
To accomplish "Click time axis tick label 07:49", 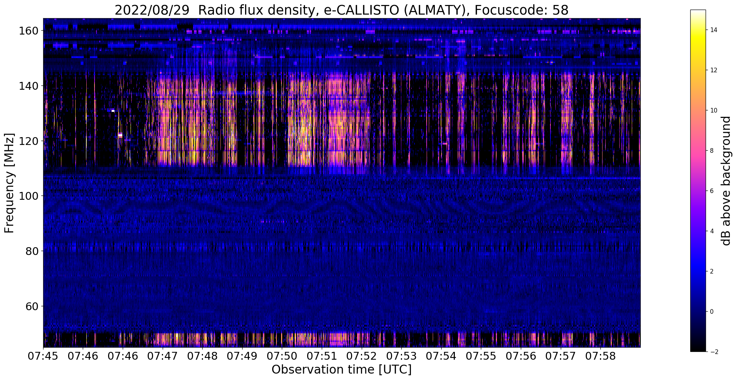I will pos(242,356).
